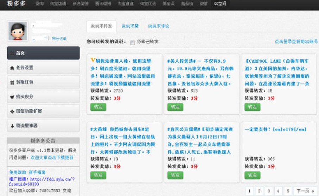Click the 粉多多 logo in top bar

pos(17,4)
